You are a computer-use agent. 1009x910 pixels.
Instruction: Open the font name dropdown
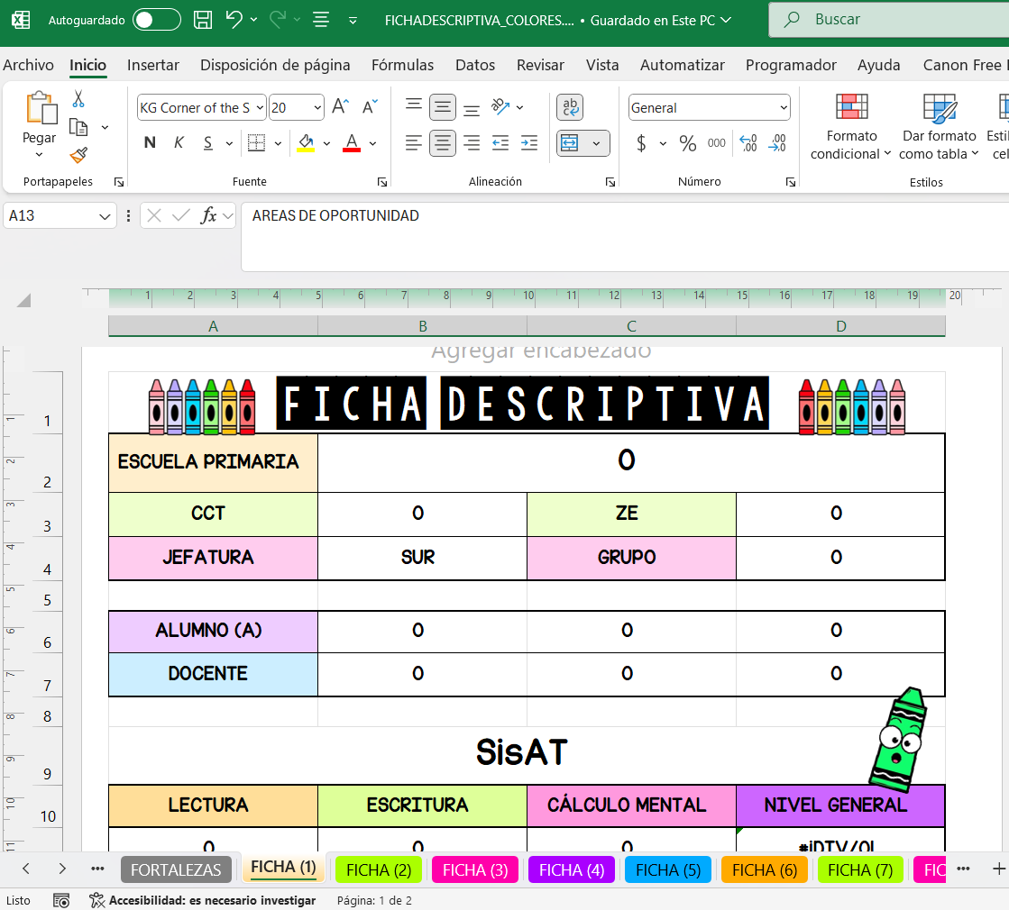click(x=260, y=107)
